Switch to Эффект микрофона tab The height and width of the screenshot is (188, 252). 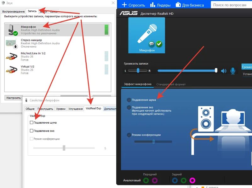click(x=138, y=84)
